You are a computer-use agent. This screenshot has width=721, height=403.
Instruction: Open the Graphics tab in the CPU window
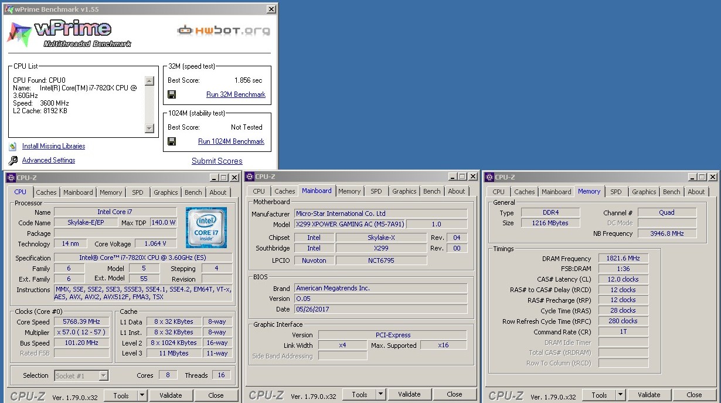pyautogui.click(x=166, y=192)
